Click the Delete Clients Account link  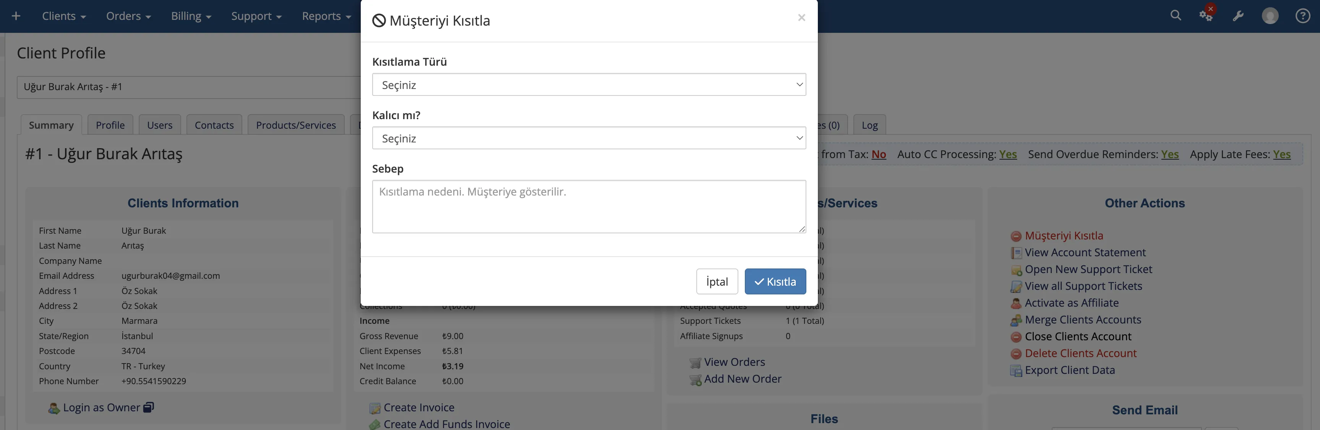point(1081,353)
